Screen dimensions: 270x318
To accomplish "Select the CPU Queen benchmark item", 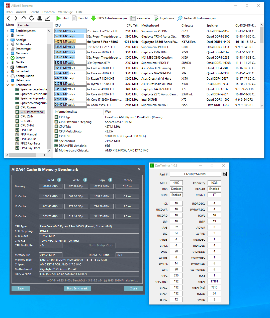I will pos(28,107).
